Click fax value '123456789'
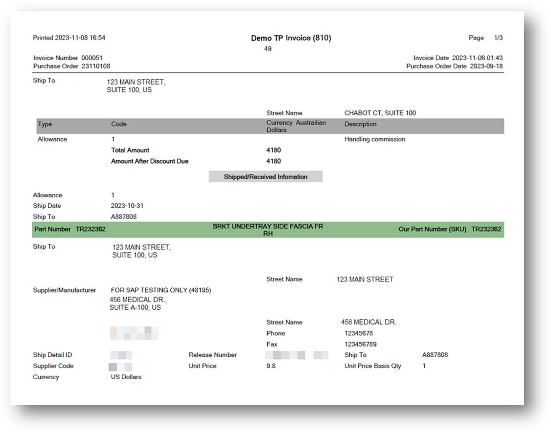The height and width of the screenshot is (432, 551). point(361,344)
